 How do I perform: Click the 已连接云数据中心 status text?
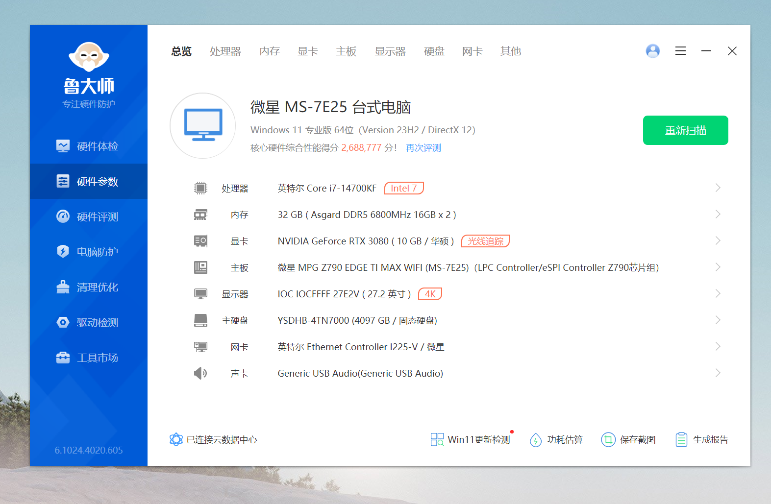click(x=222, y=440)
